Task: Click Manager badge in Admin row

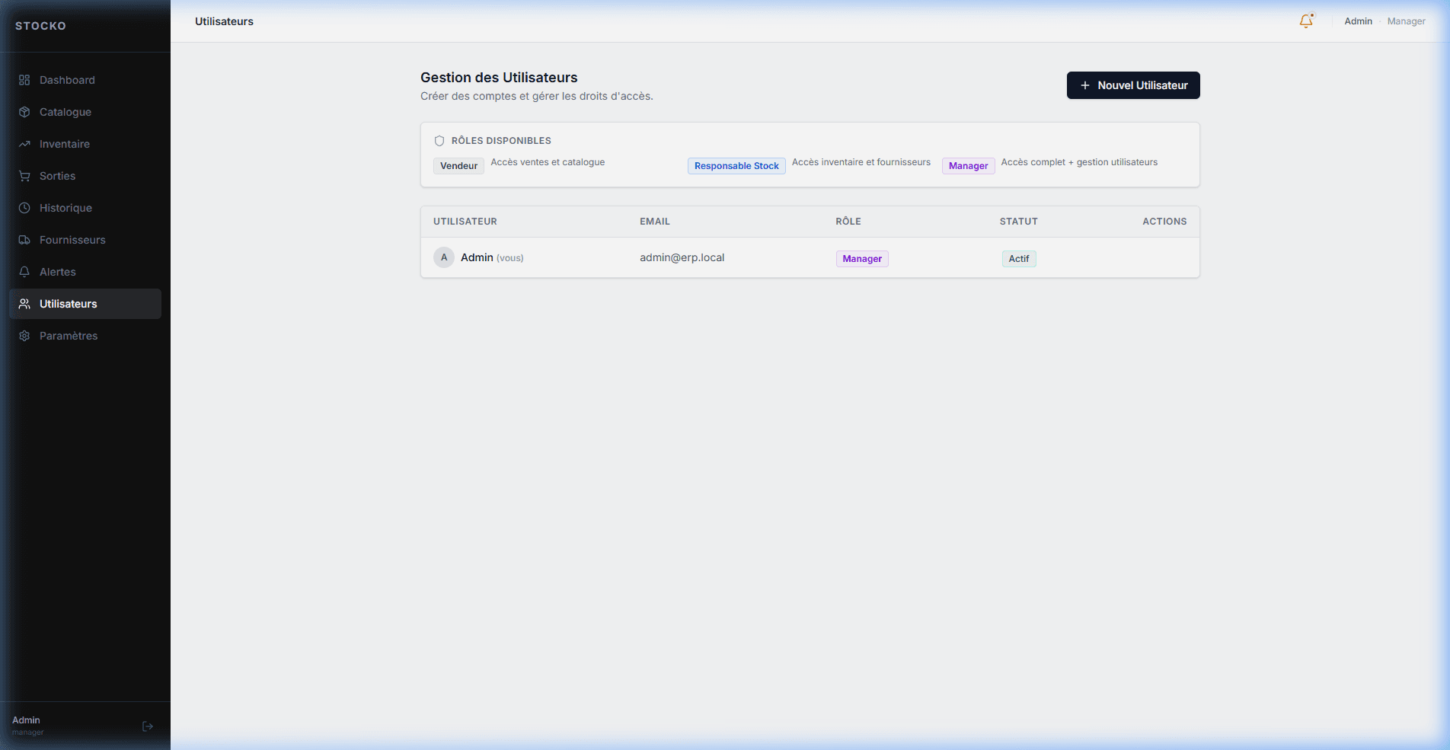Action: [x=862, y=259]
